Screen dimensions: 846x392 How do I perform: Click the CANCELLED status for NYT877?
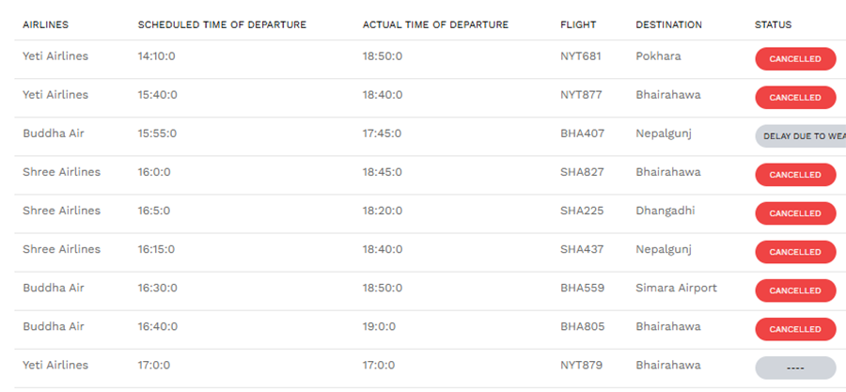point(795,98)
